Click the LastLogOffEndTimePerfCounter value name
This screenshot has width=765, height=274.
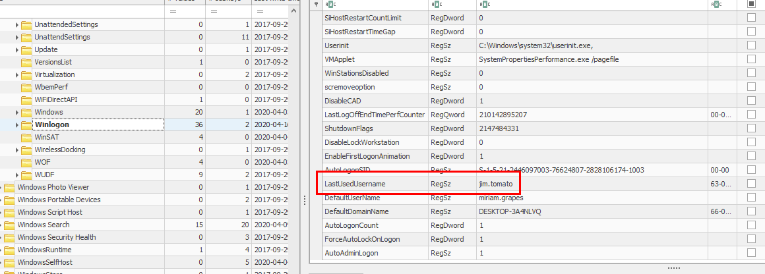point(374,115)
